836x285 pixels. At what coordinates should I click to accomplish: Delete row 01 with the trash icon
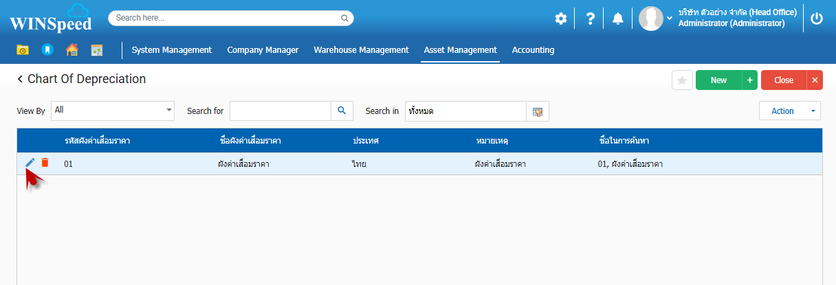tap(45, 163)
